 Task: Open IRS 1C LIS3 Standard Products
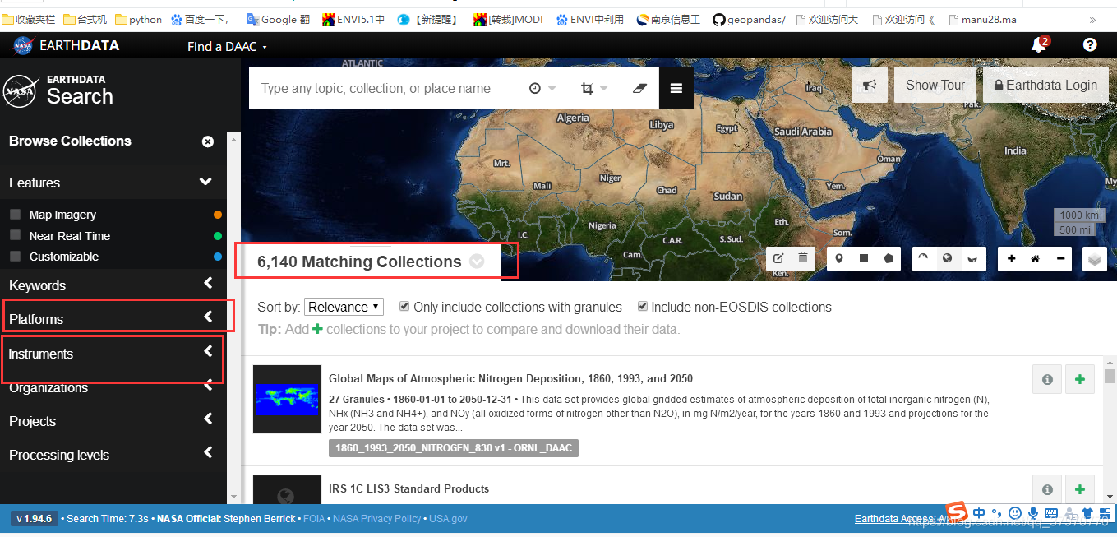tap(408, 488)
